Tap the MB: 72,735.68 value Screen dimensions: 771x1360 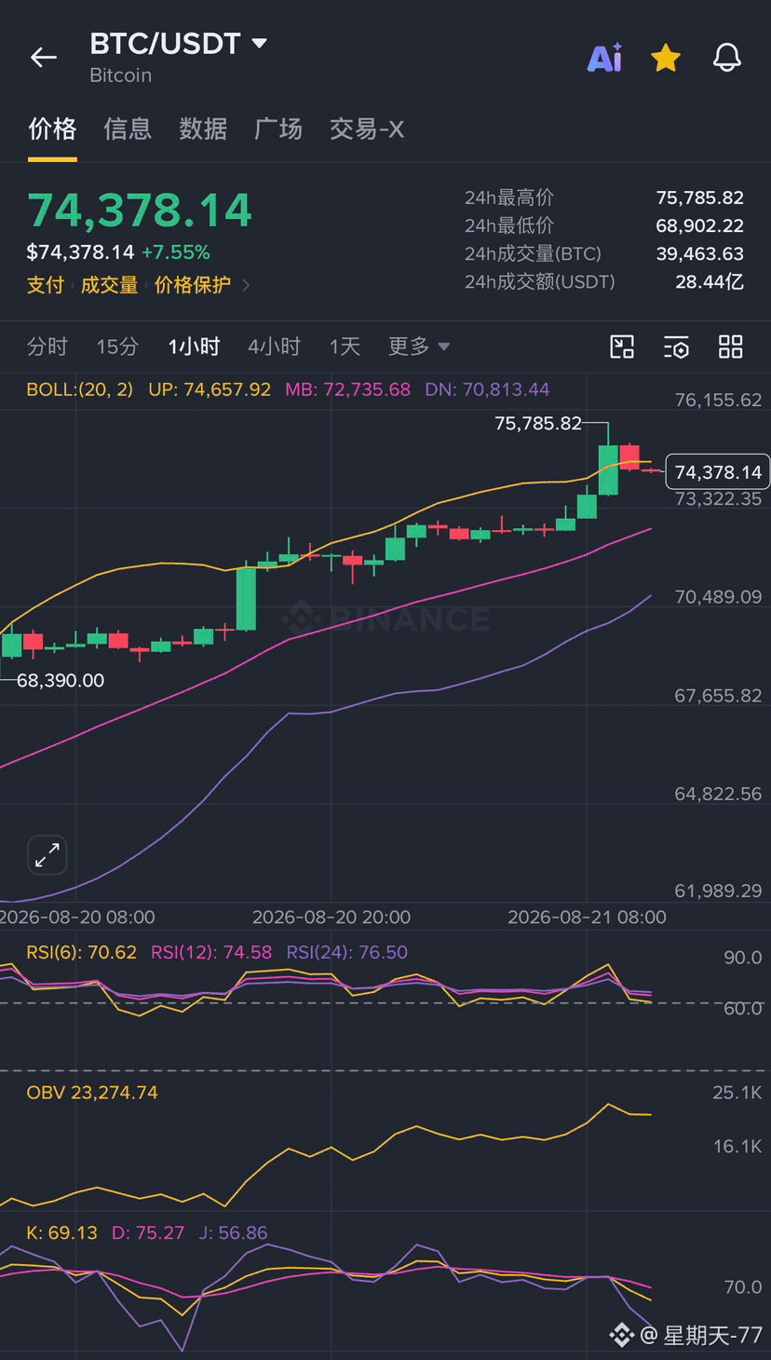(x=347, y=389)
